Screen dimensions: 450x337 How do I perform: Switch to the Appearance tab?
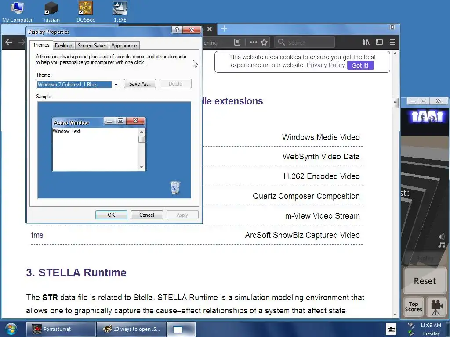[124, 46]
